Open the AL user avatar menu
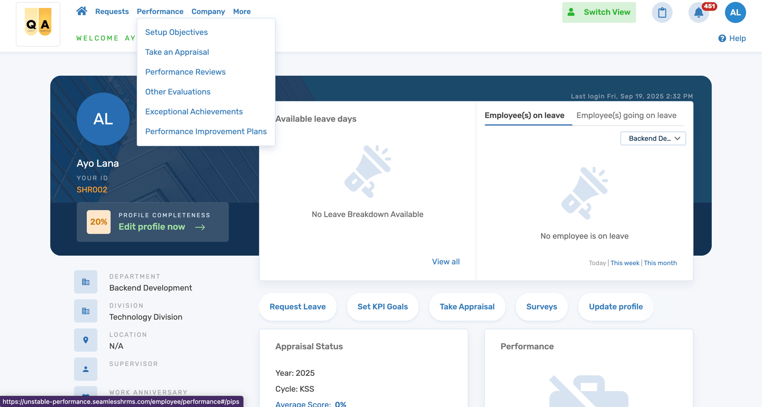The image size is (762, 407). [x=735, y=12]
